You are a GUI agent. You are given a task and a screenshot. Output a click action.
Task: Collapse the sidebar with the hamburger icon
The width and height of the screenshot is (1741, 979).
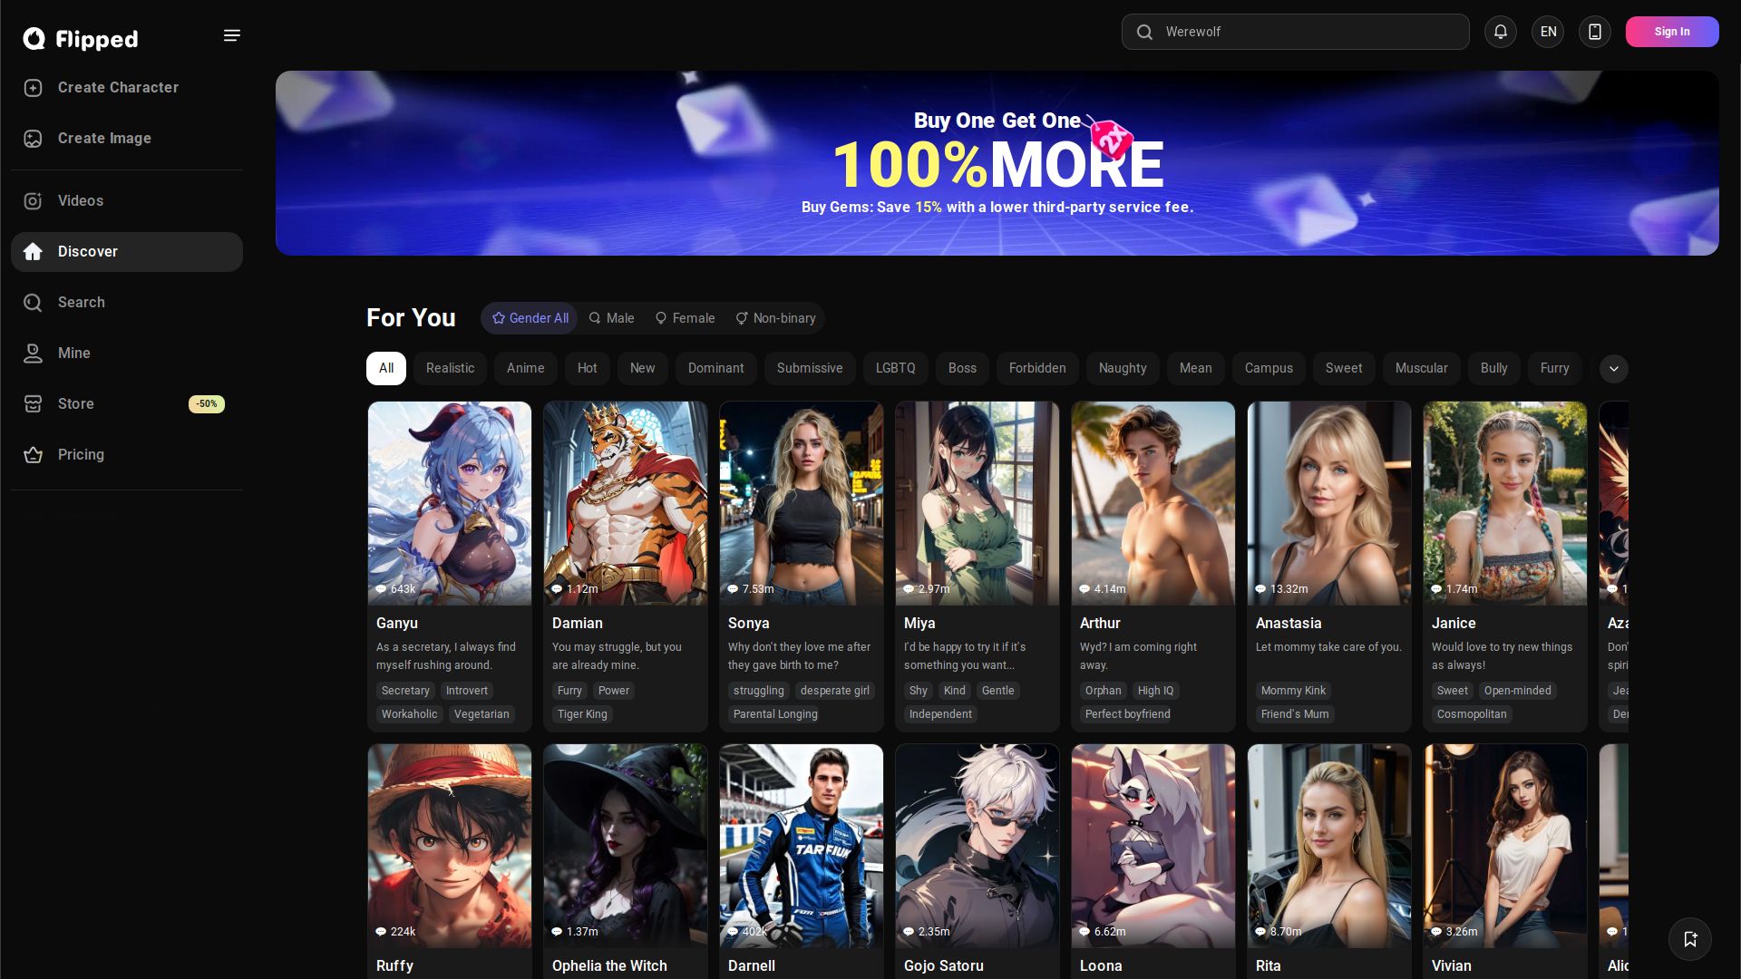point(232,35)
